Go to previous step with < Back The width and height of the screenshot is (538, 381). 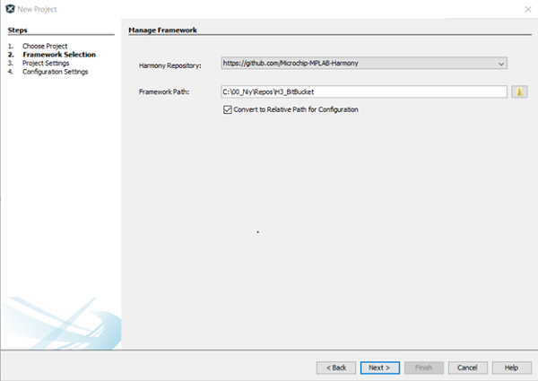click(336, 368)
